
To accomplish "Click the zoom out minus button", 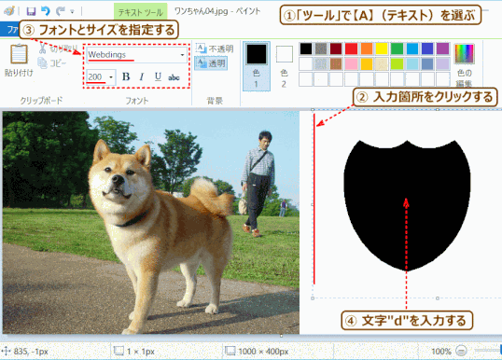I will pos(461,351).
